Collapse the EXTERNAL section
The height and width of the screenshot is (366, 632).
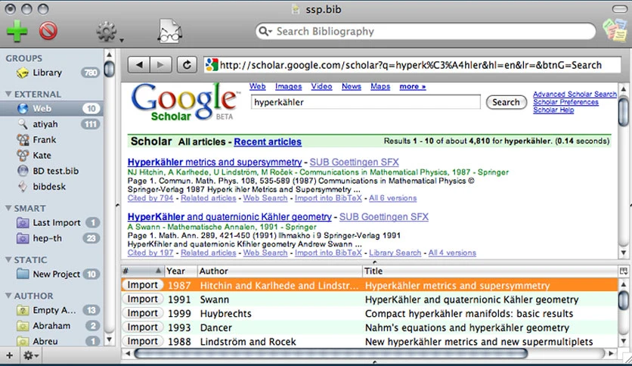point(8,94)
